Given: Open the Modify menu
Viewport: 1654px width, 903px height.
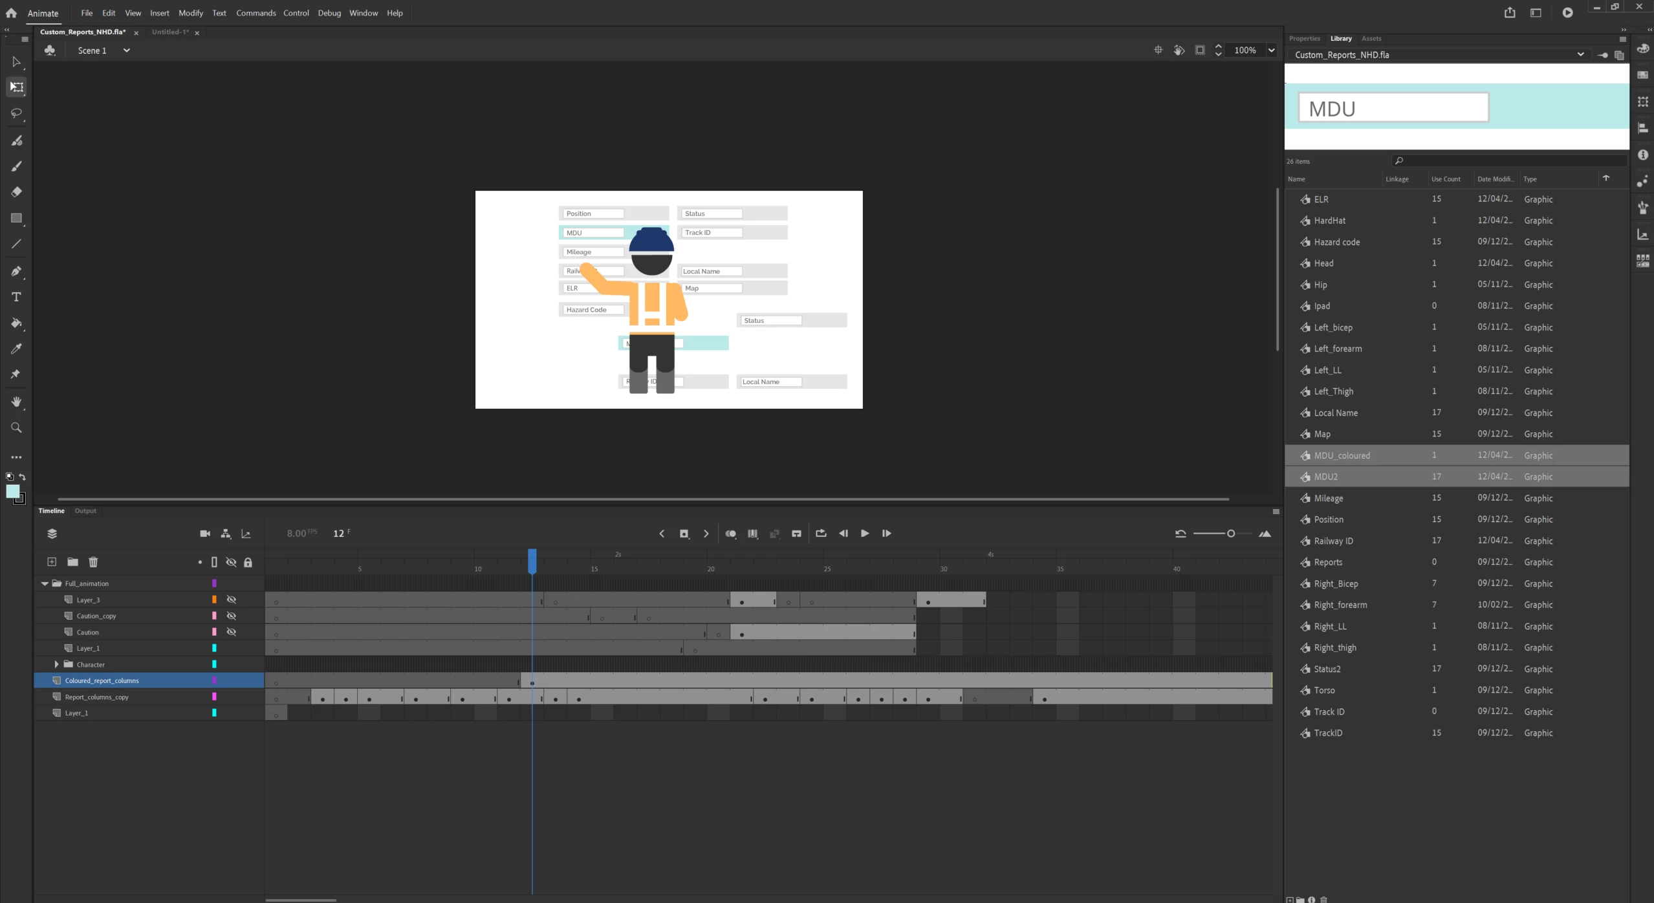Looking at the screenshot, I should [x=190, y=13].
